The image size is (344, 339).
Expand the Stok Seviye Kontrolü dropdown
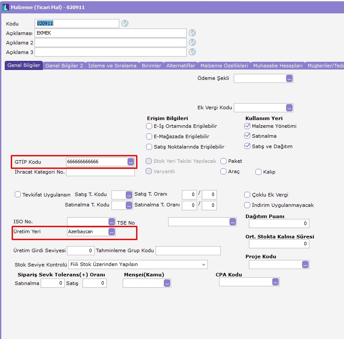204,264
